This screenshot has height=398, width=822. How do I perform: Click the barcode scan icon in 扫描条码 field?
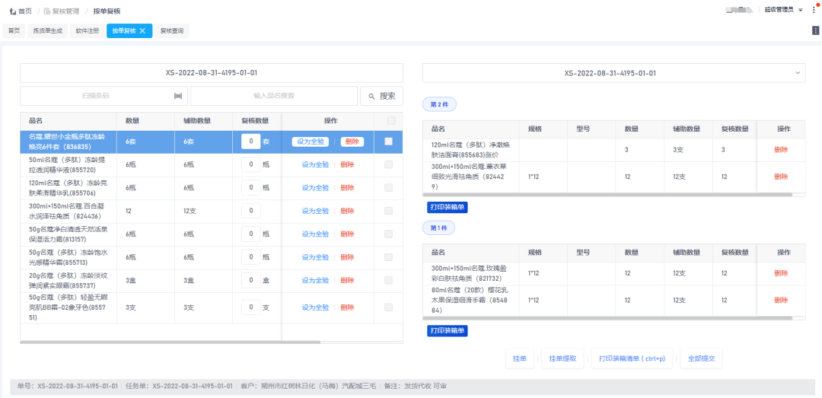(178, 96)
